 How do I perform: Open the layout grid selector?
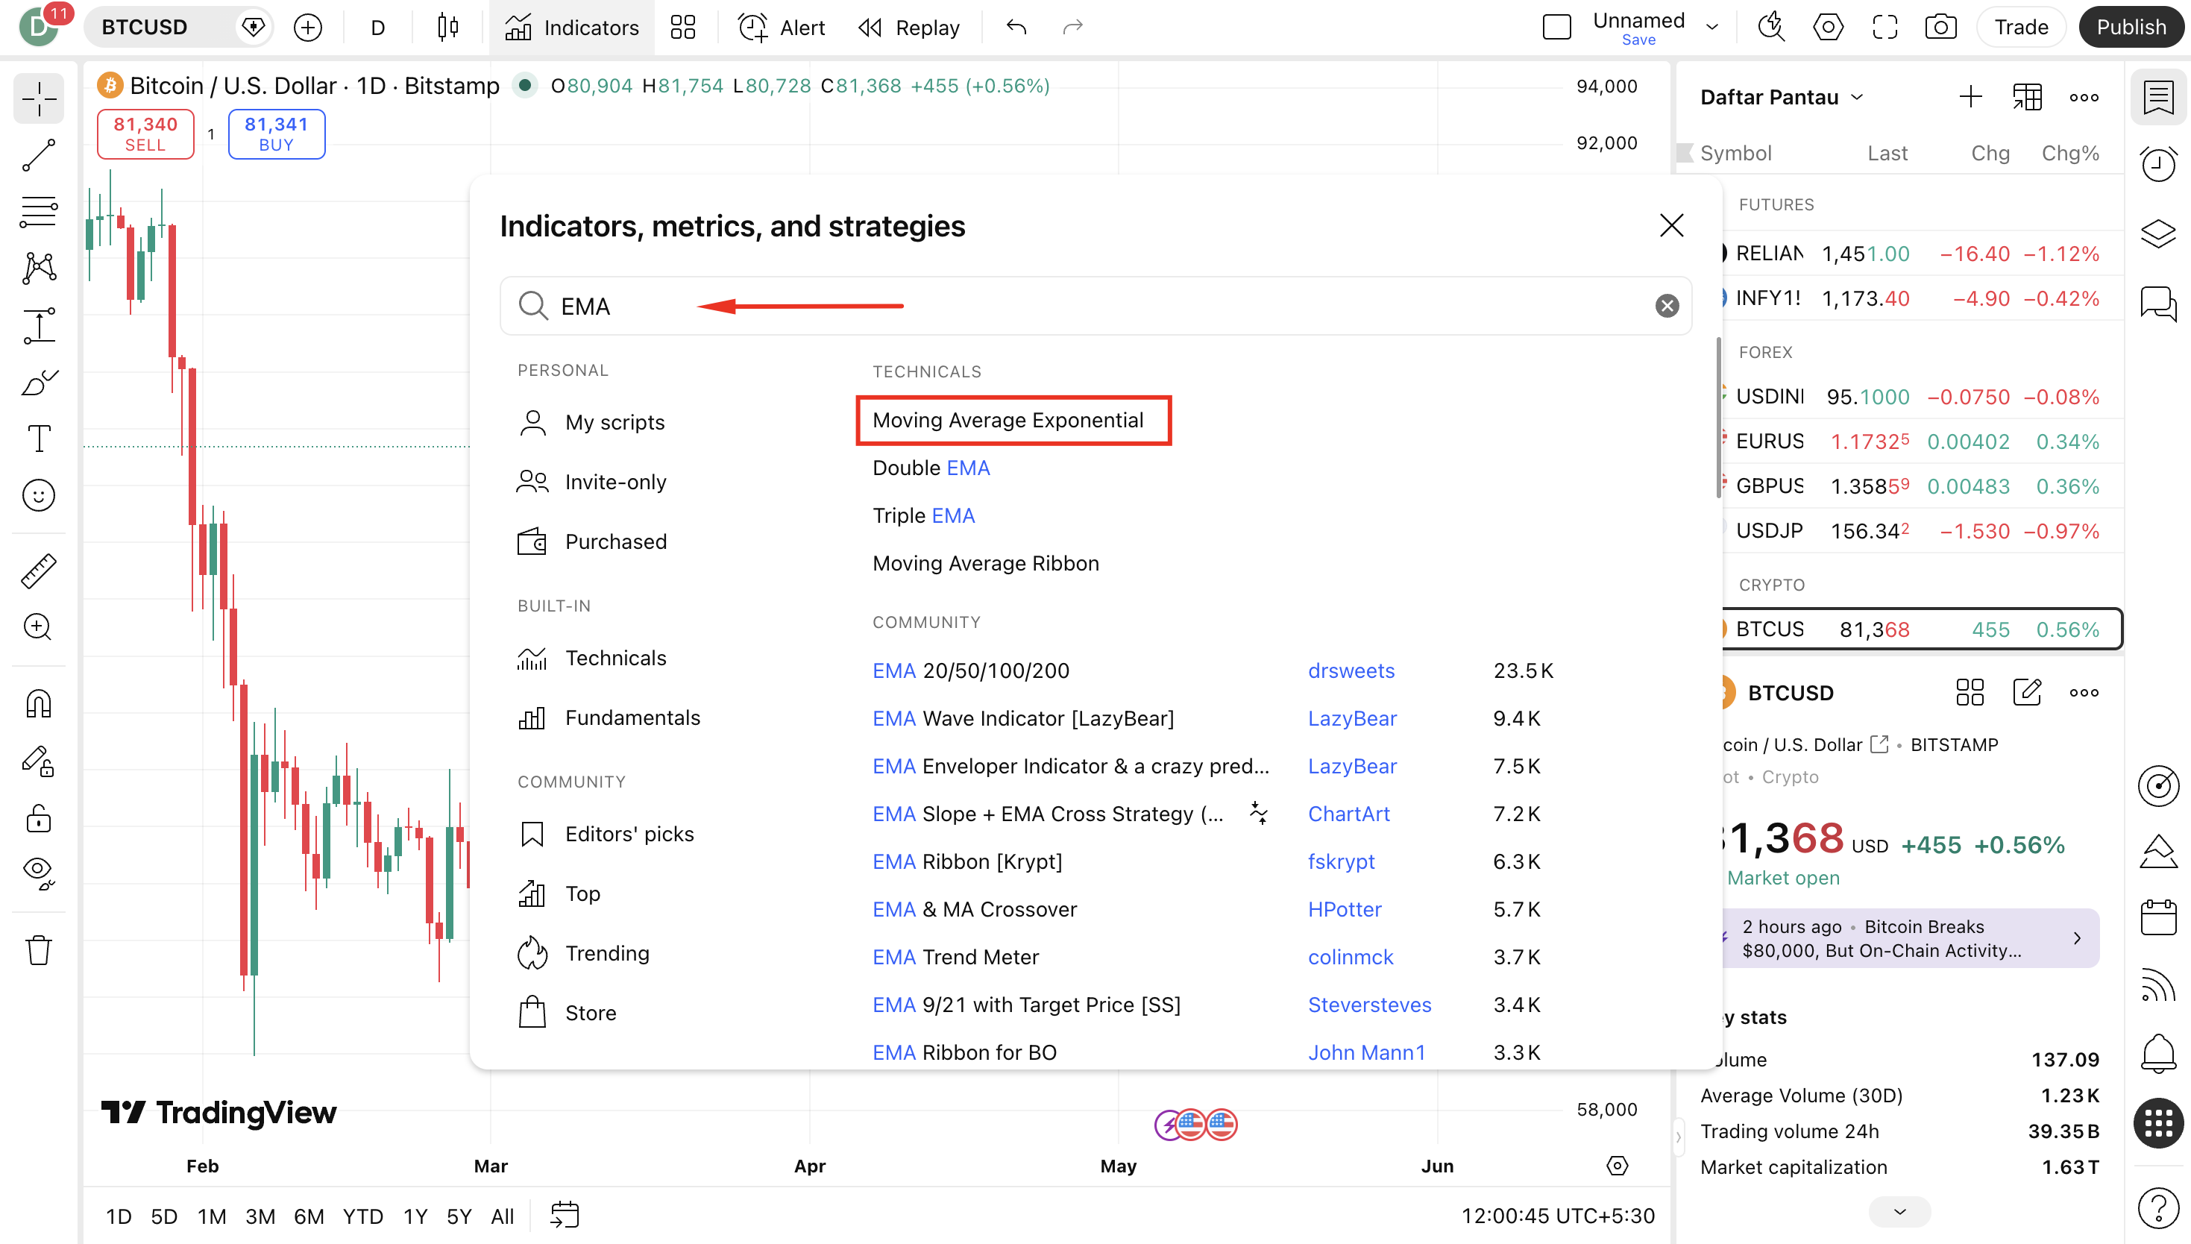(x=682, y=28)
